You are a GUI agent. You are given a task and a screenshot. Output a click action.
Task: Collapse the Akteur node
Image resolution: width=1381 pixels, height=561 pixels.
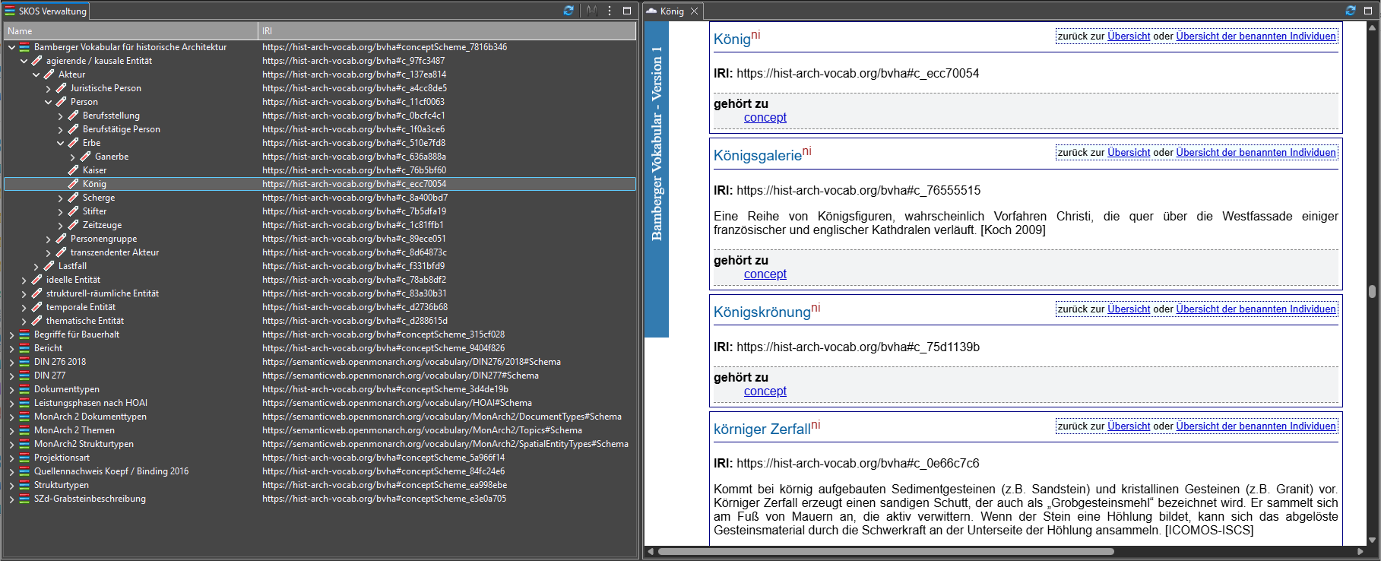point(36,74)
